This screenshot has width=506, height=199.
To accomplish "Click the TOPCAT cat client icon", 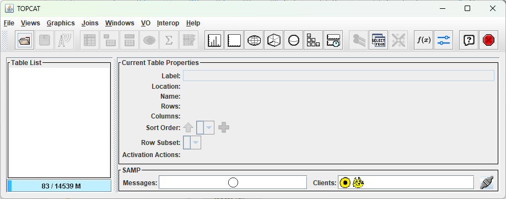I will click(358, 182).
